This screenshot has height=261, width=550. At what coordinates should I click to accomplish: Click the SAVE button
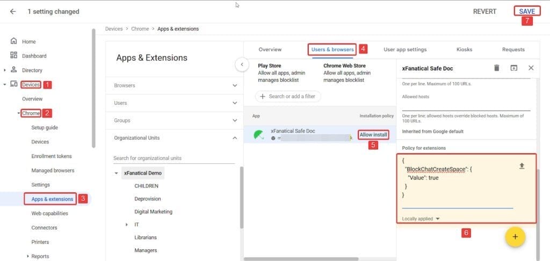527,11
